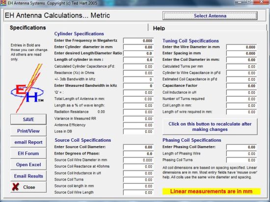Viewport: 270px width, 202px height.
Task: Click the EH lightning bolt logo
Action: [27, 88]
